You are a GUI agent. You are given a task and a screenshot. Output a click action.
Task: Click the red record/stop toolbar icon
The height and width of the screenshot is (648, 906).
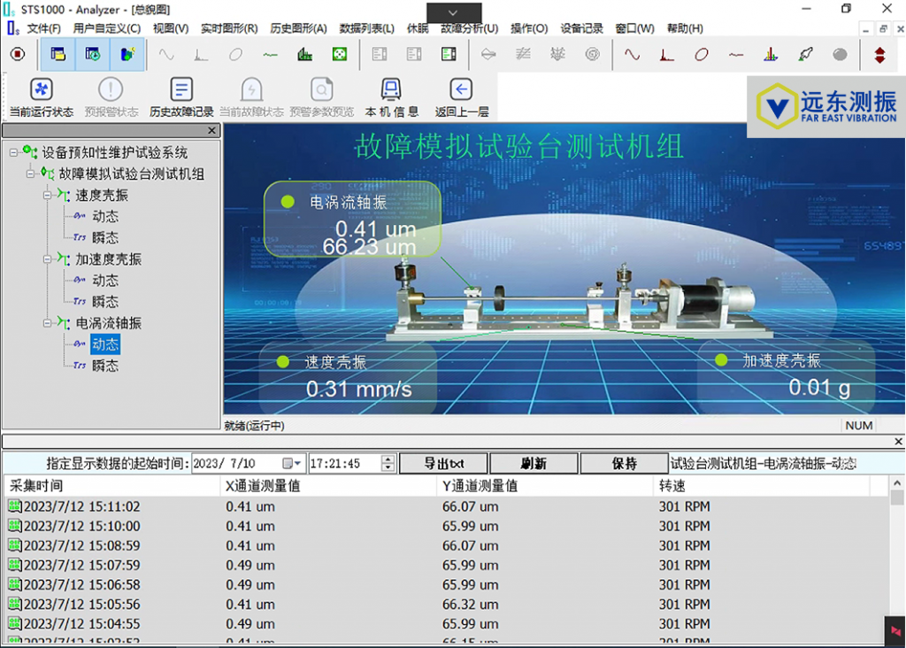coord(18,55)
